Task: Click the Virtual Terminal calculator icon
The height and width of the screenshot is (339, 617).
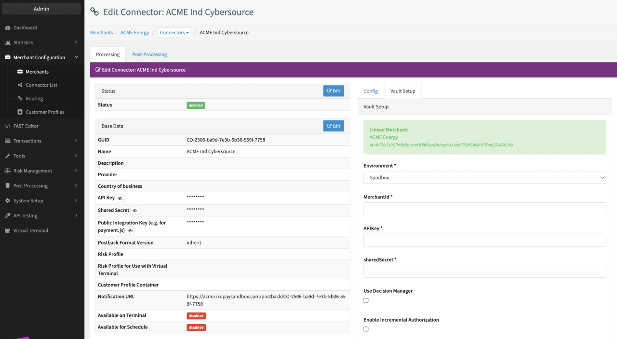Action: (8, 231)
